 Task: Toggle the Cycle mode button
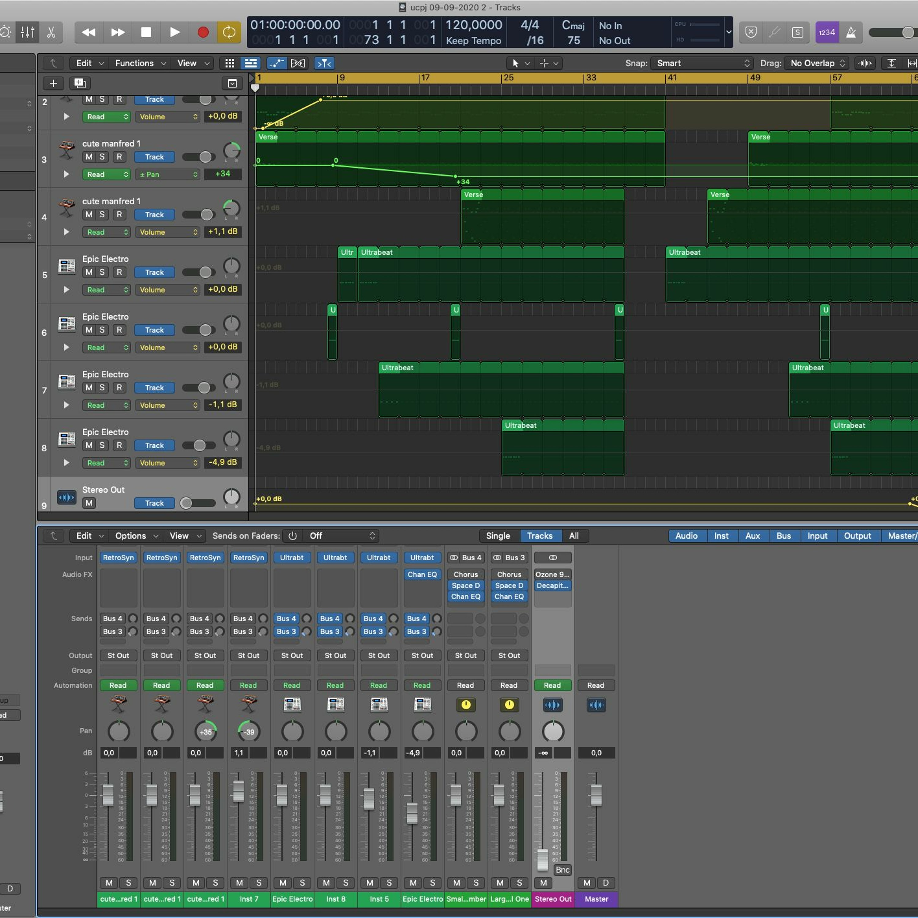click(229, 32)
